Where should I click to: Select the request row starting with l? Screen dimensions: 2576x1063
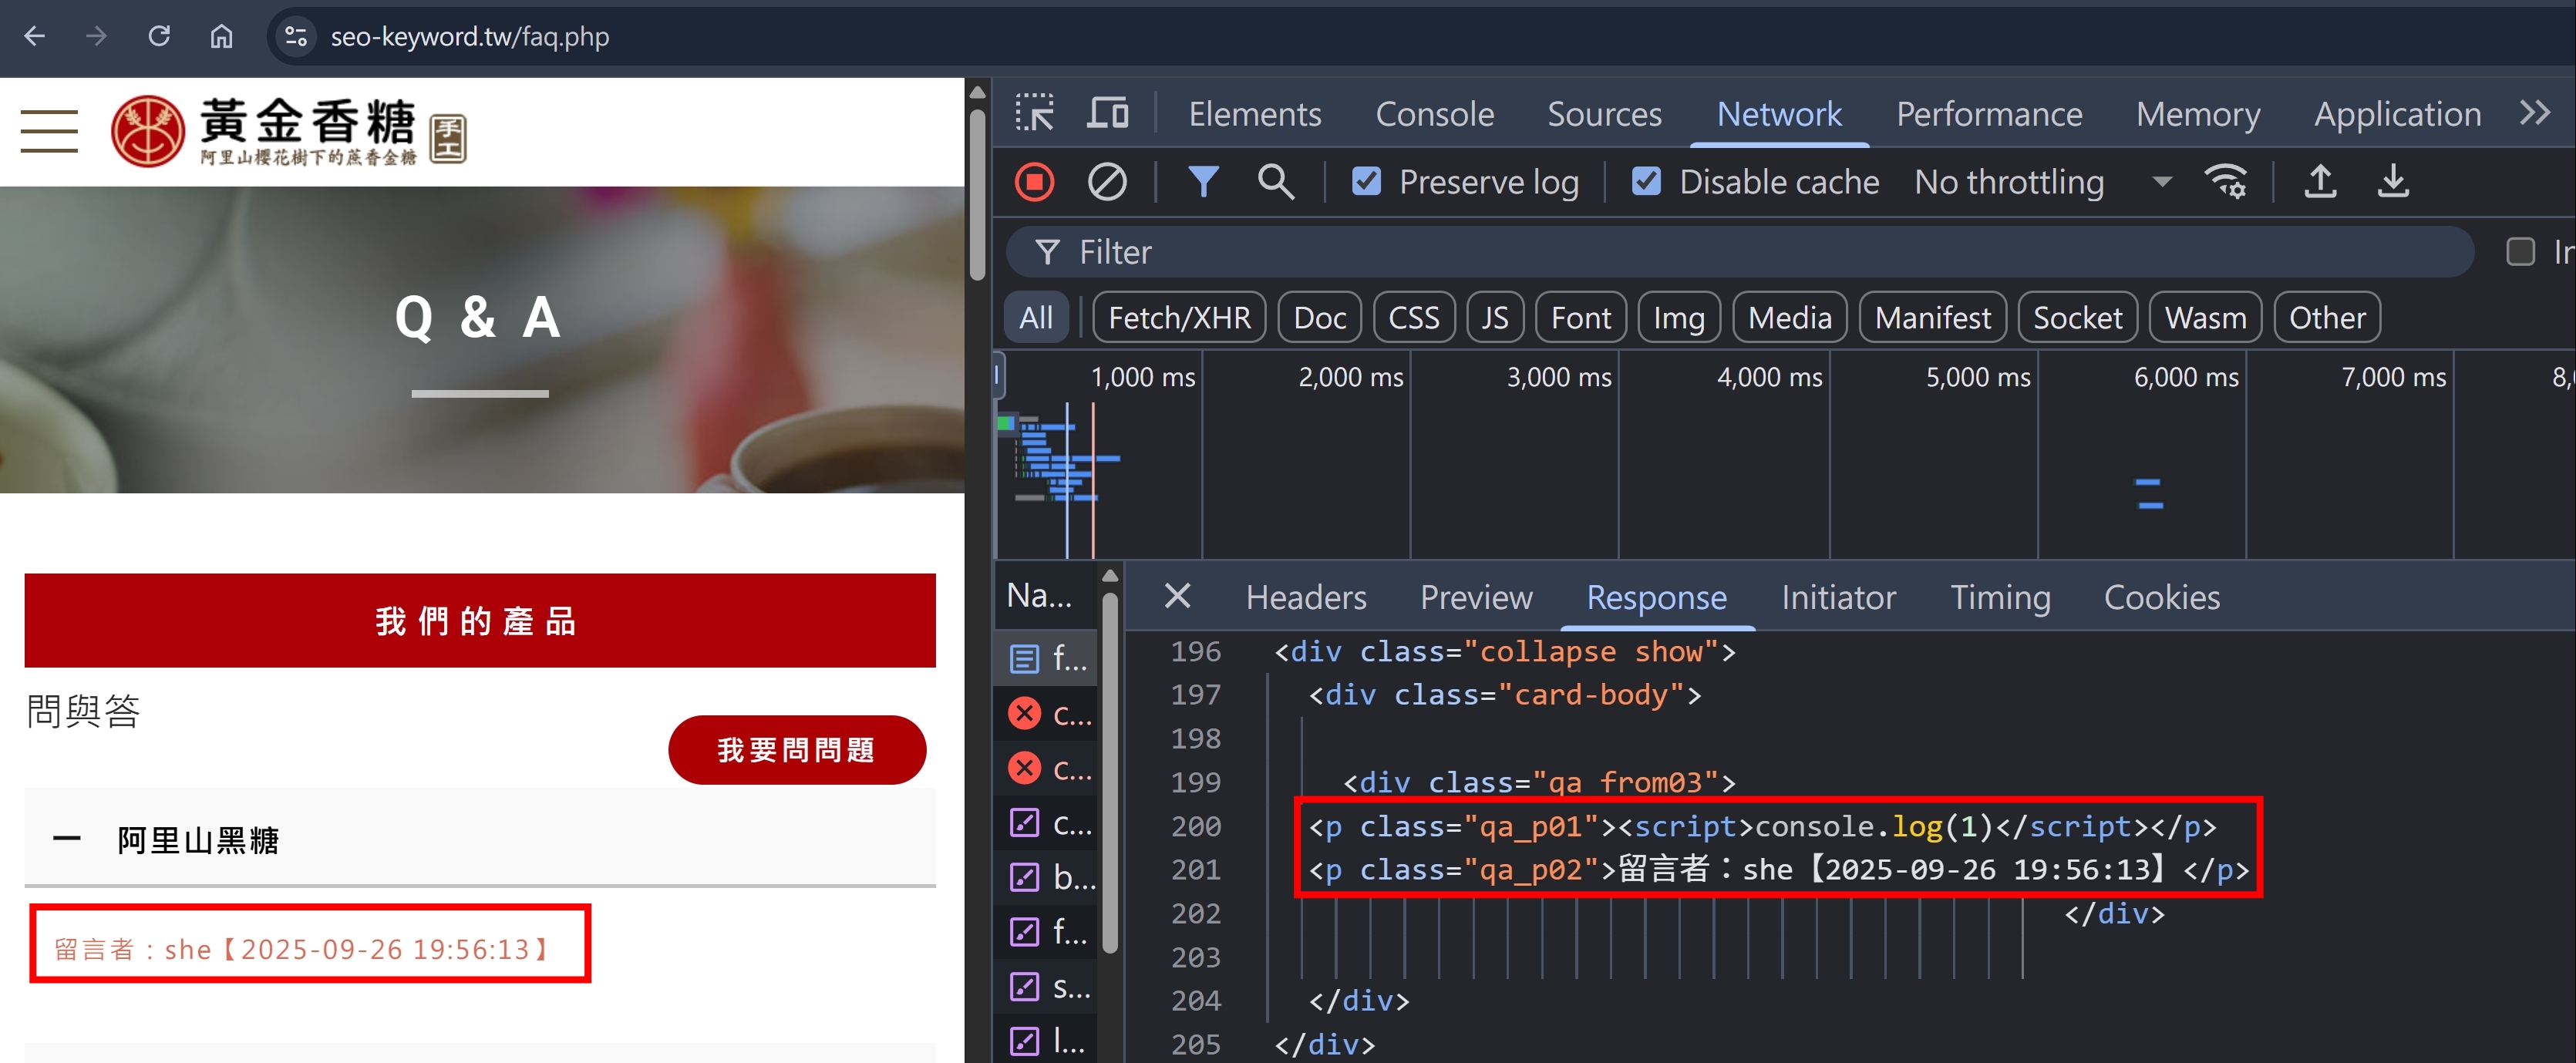tap(1047, 1041)
